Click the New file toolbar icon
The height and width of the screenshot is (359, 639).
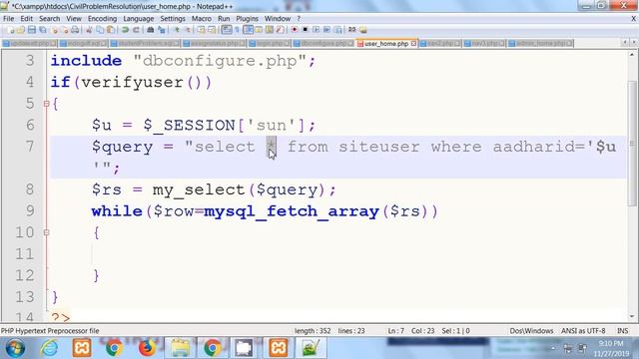[x=11, y=30]
